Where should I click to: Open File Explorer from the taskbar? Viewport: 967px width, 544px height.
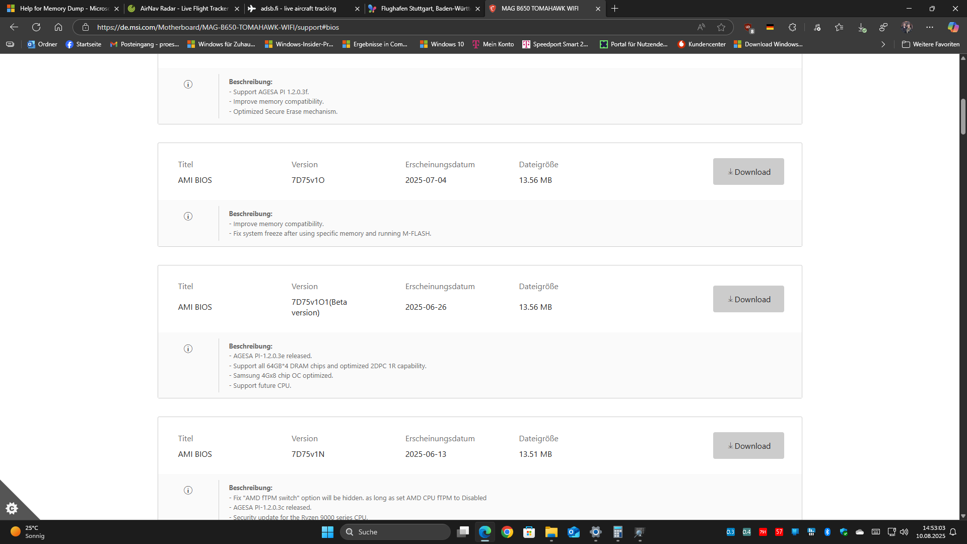[x=551, y=532]
